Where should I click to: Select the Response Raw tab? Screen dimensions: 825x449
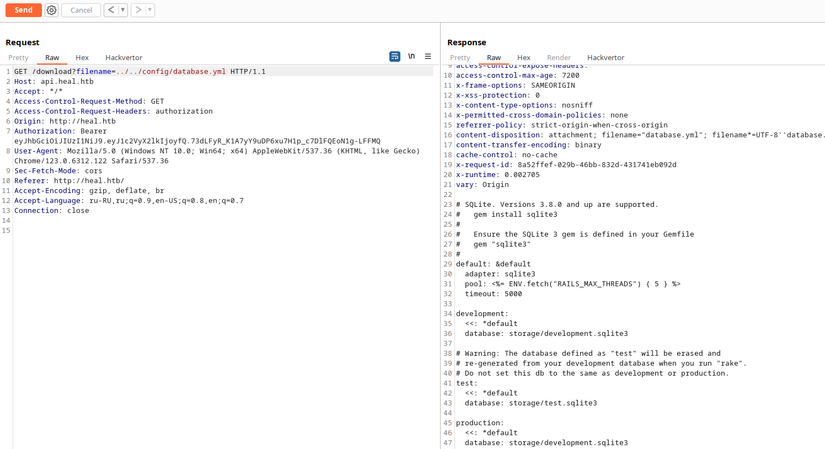[x=494, y=57]
